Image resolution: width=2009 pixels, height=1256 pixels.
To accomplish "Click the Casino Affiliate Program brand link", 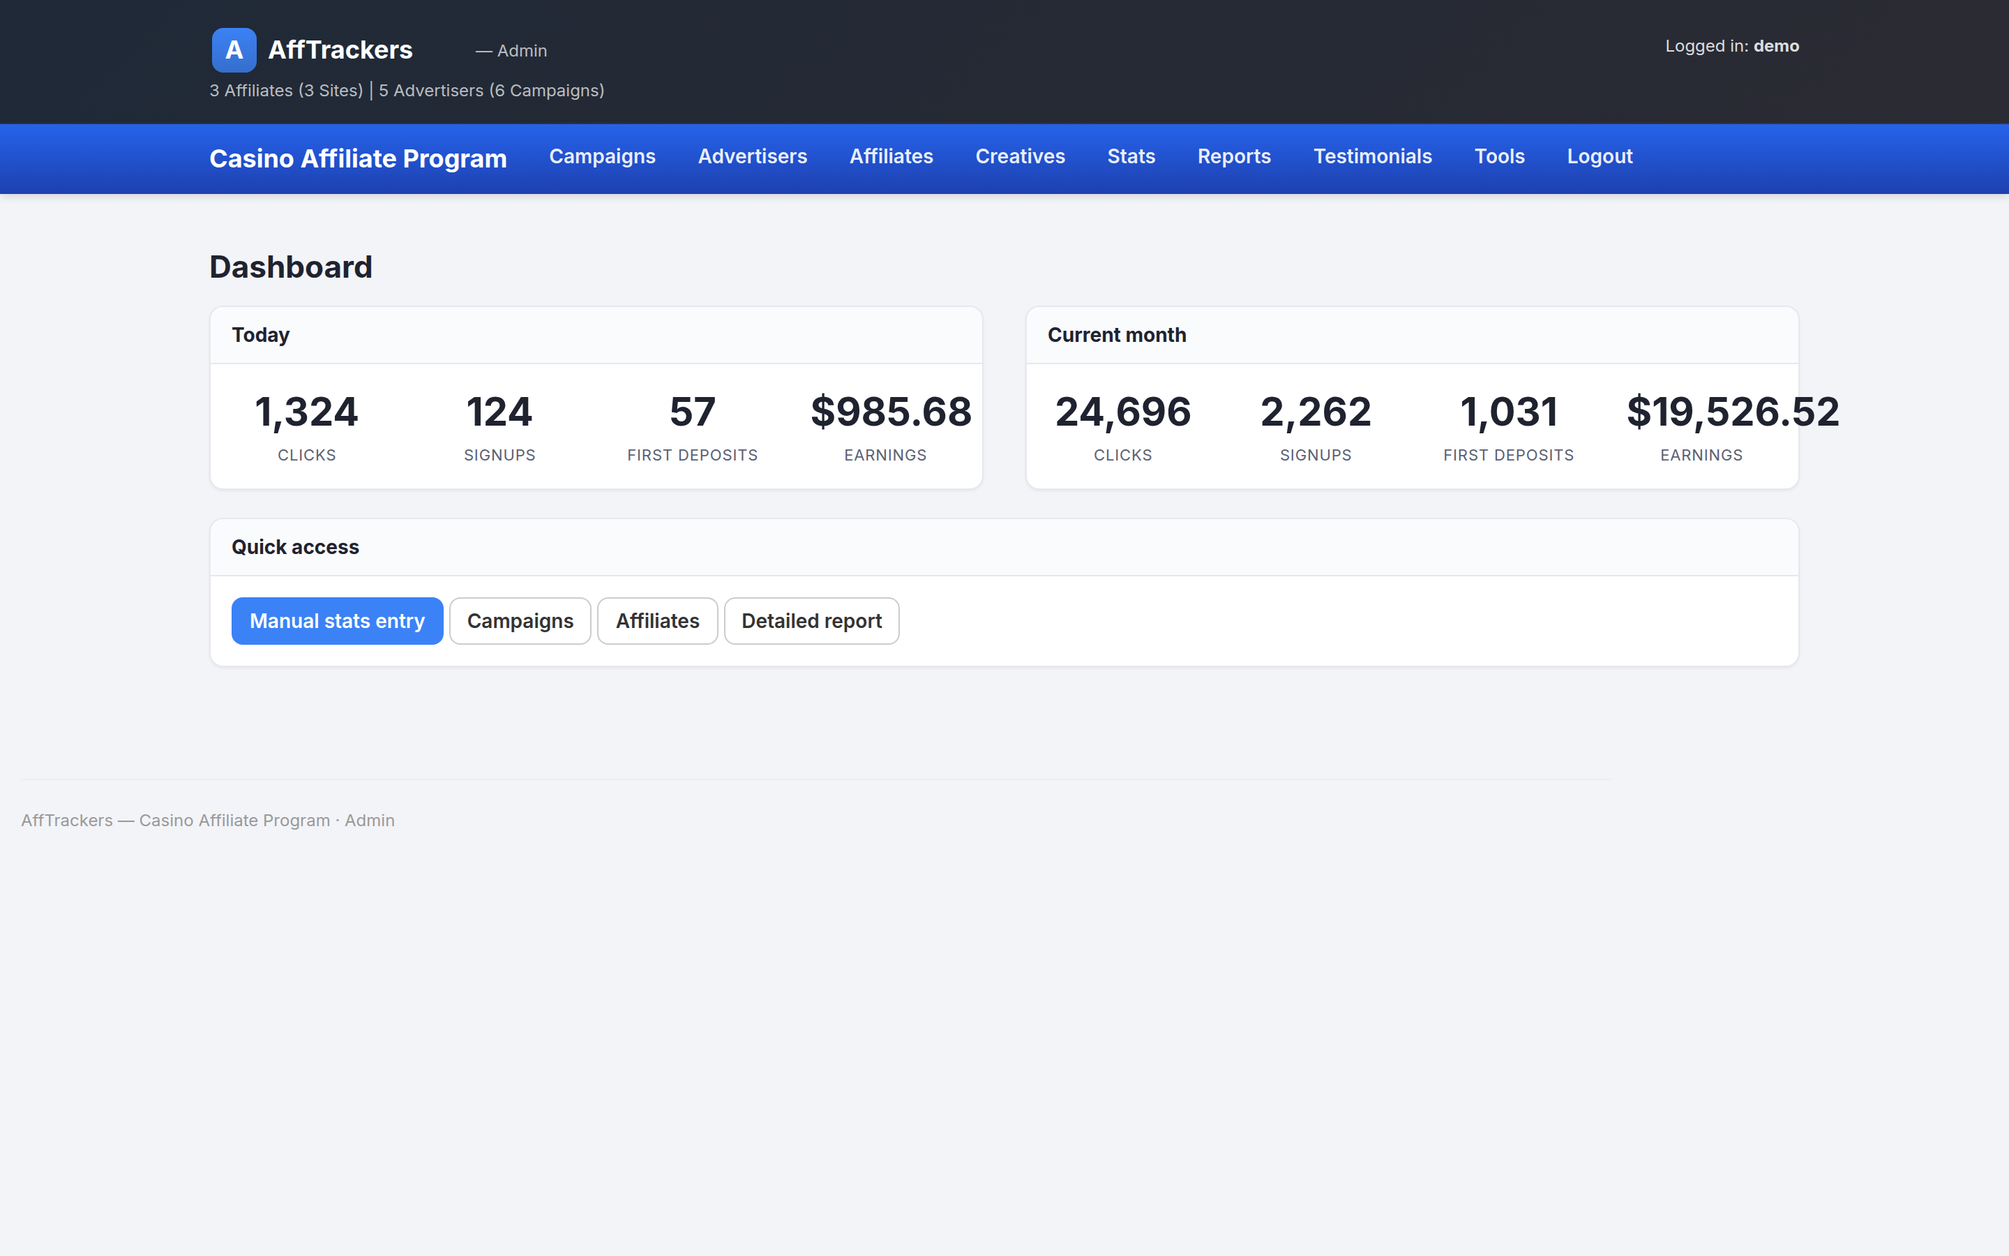I will pyautogui.click(x=358, y=158).
